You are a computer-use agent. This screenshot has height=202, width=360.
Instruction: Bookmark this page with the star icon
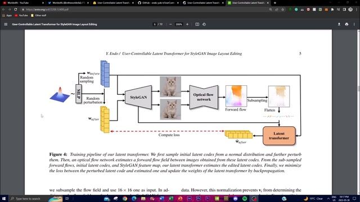click(283, 10)
